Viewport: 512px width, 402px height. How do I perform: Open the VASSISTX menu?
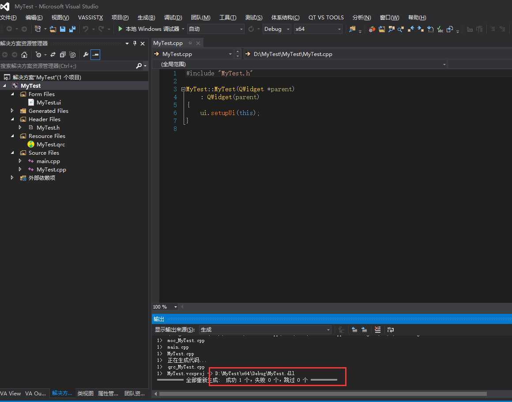[90, 18]
